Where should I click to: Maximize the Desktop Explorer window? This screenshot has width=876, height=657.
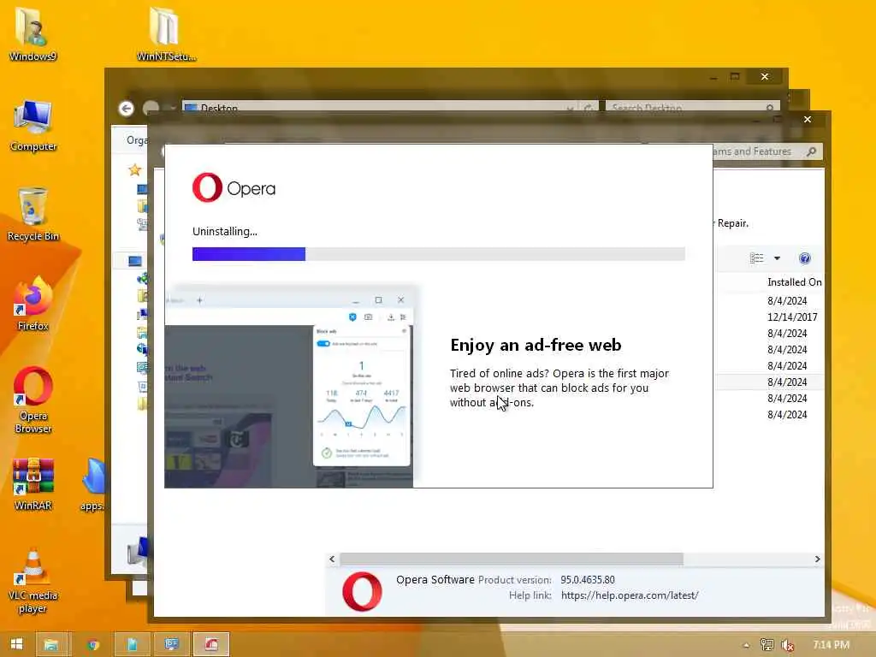tap(735, 76)
